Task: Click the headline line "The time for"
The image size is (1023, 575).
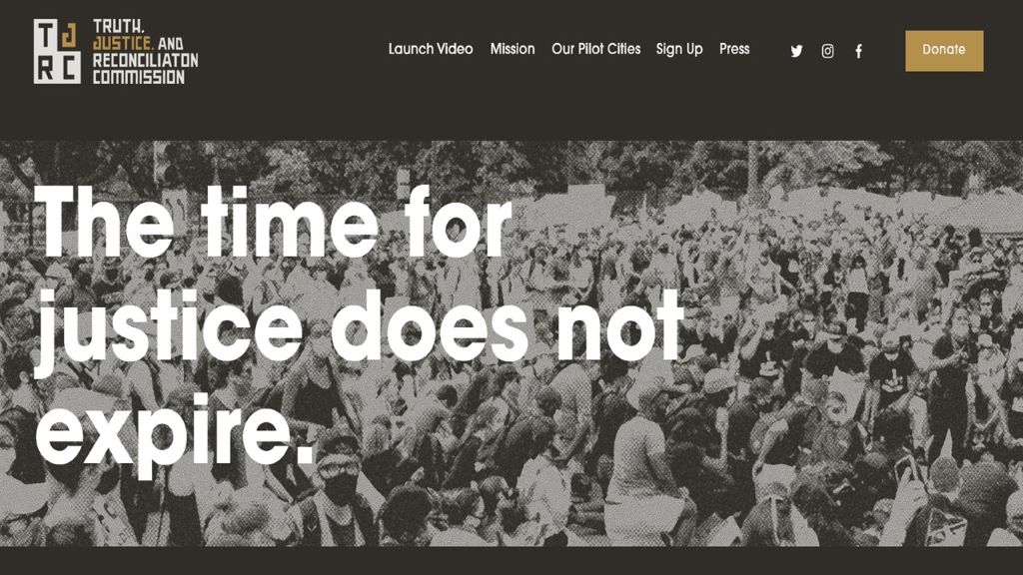Action: point(273,222)
